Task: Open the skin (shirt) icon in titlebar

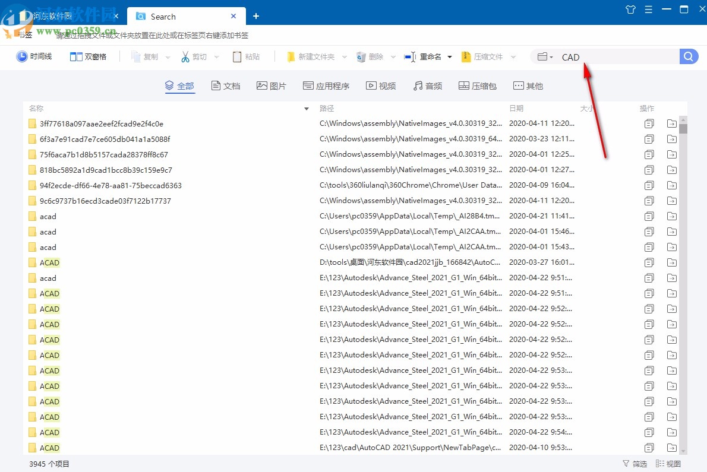Action: (631, 9)
